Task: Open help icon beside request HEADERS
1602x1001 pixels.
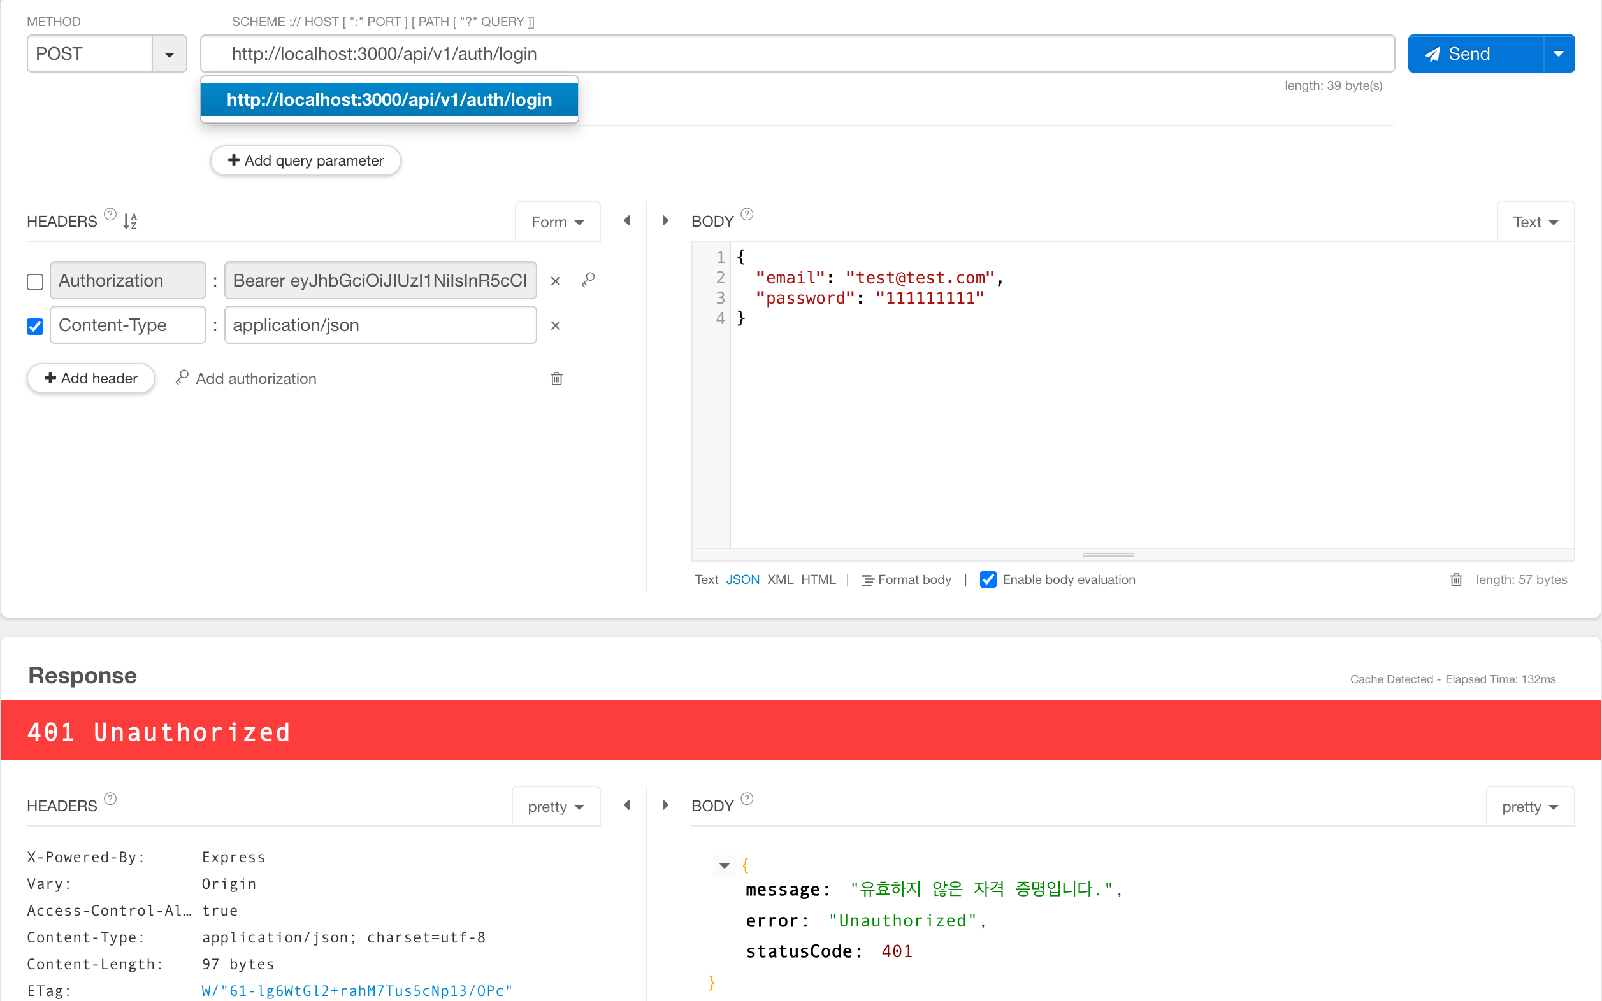Action: [x=110, y=215]
